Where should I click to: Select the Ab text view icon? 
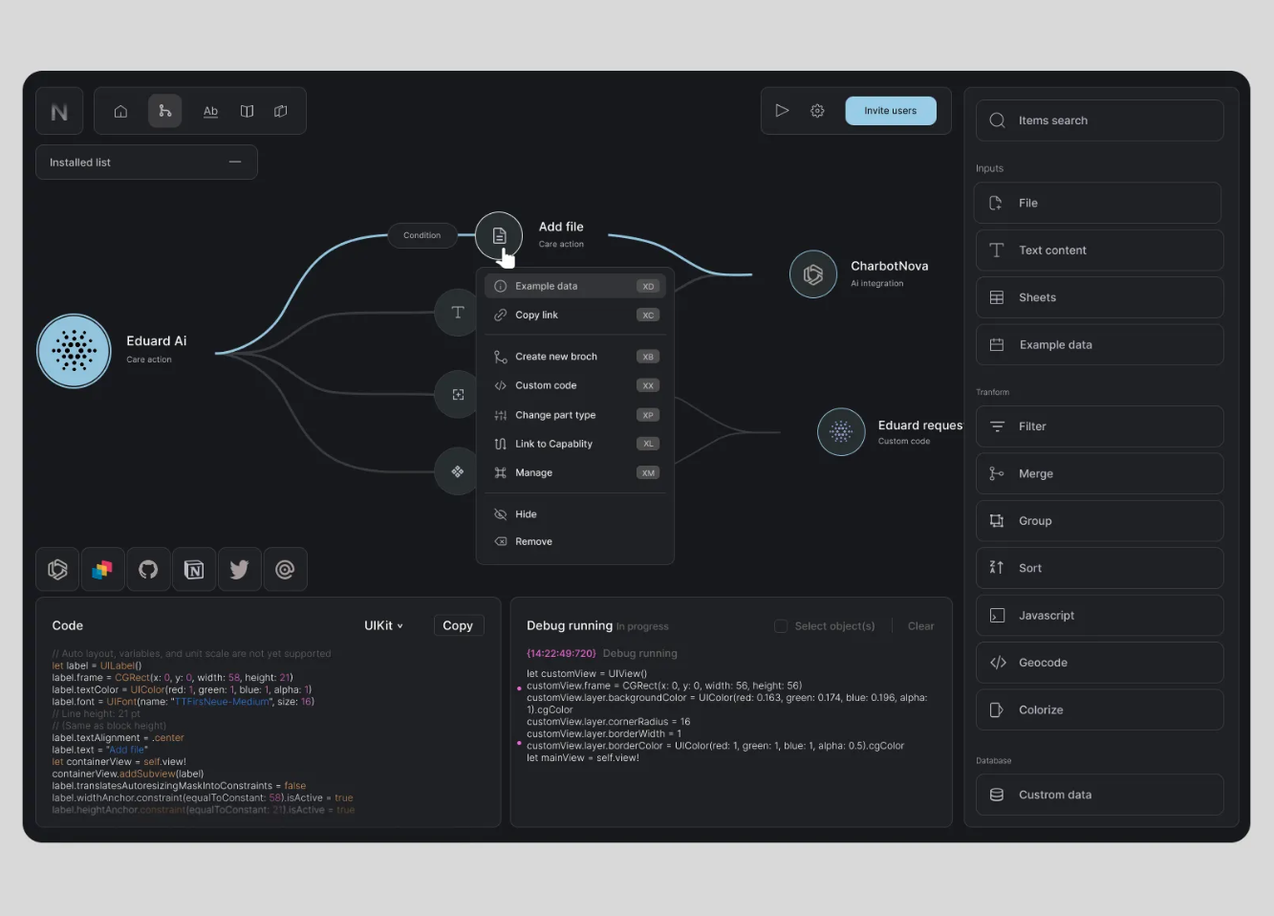[210, 110]
